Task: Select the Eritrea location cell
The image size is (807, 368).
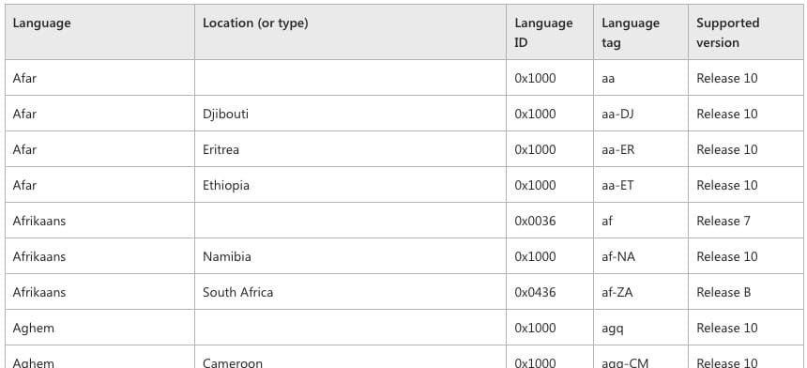Action: click(351, 148)
